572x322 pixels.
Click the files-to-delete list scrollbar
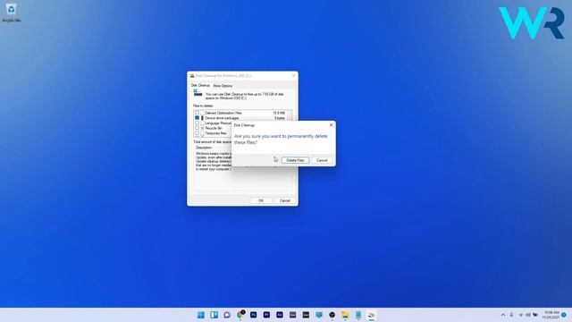tap(290, 115)
